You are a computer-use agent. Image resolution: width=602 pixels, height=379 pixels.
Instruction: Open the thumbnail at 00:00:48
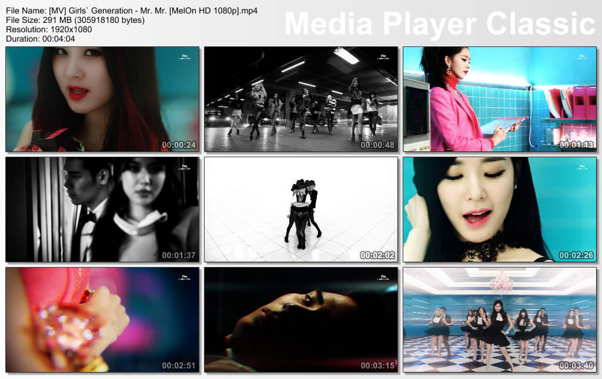[301, 99]
